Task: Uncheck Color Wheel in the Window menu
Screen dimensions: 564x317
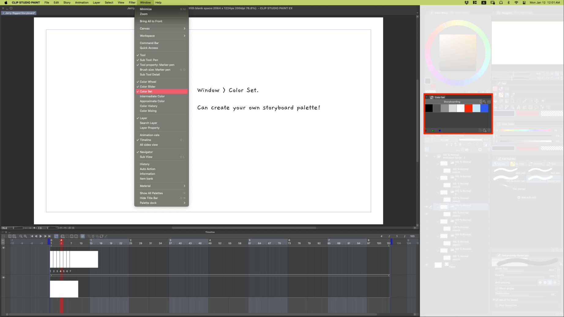Action: point(148,82)
